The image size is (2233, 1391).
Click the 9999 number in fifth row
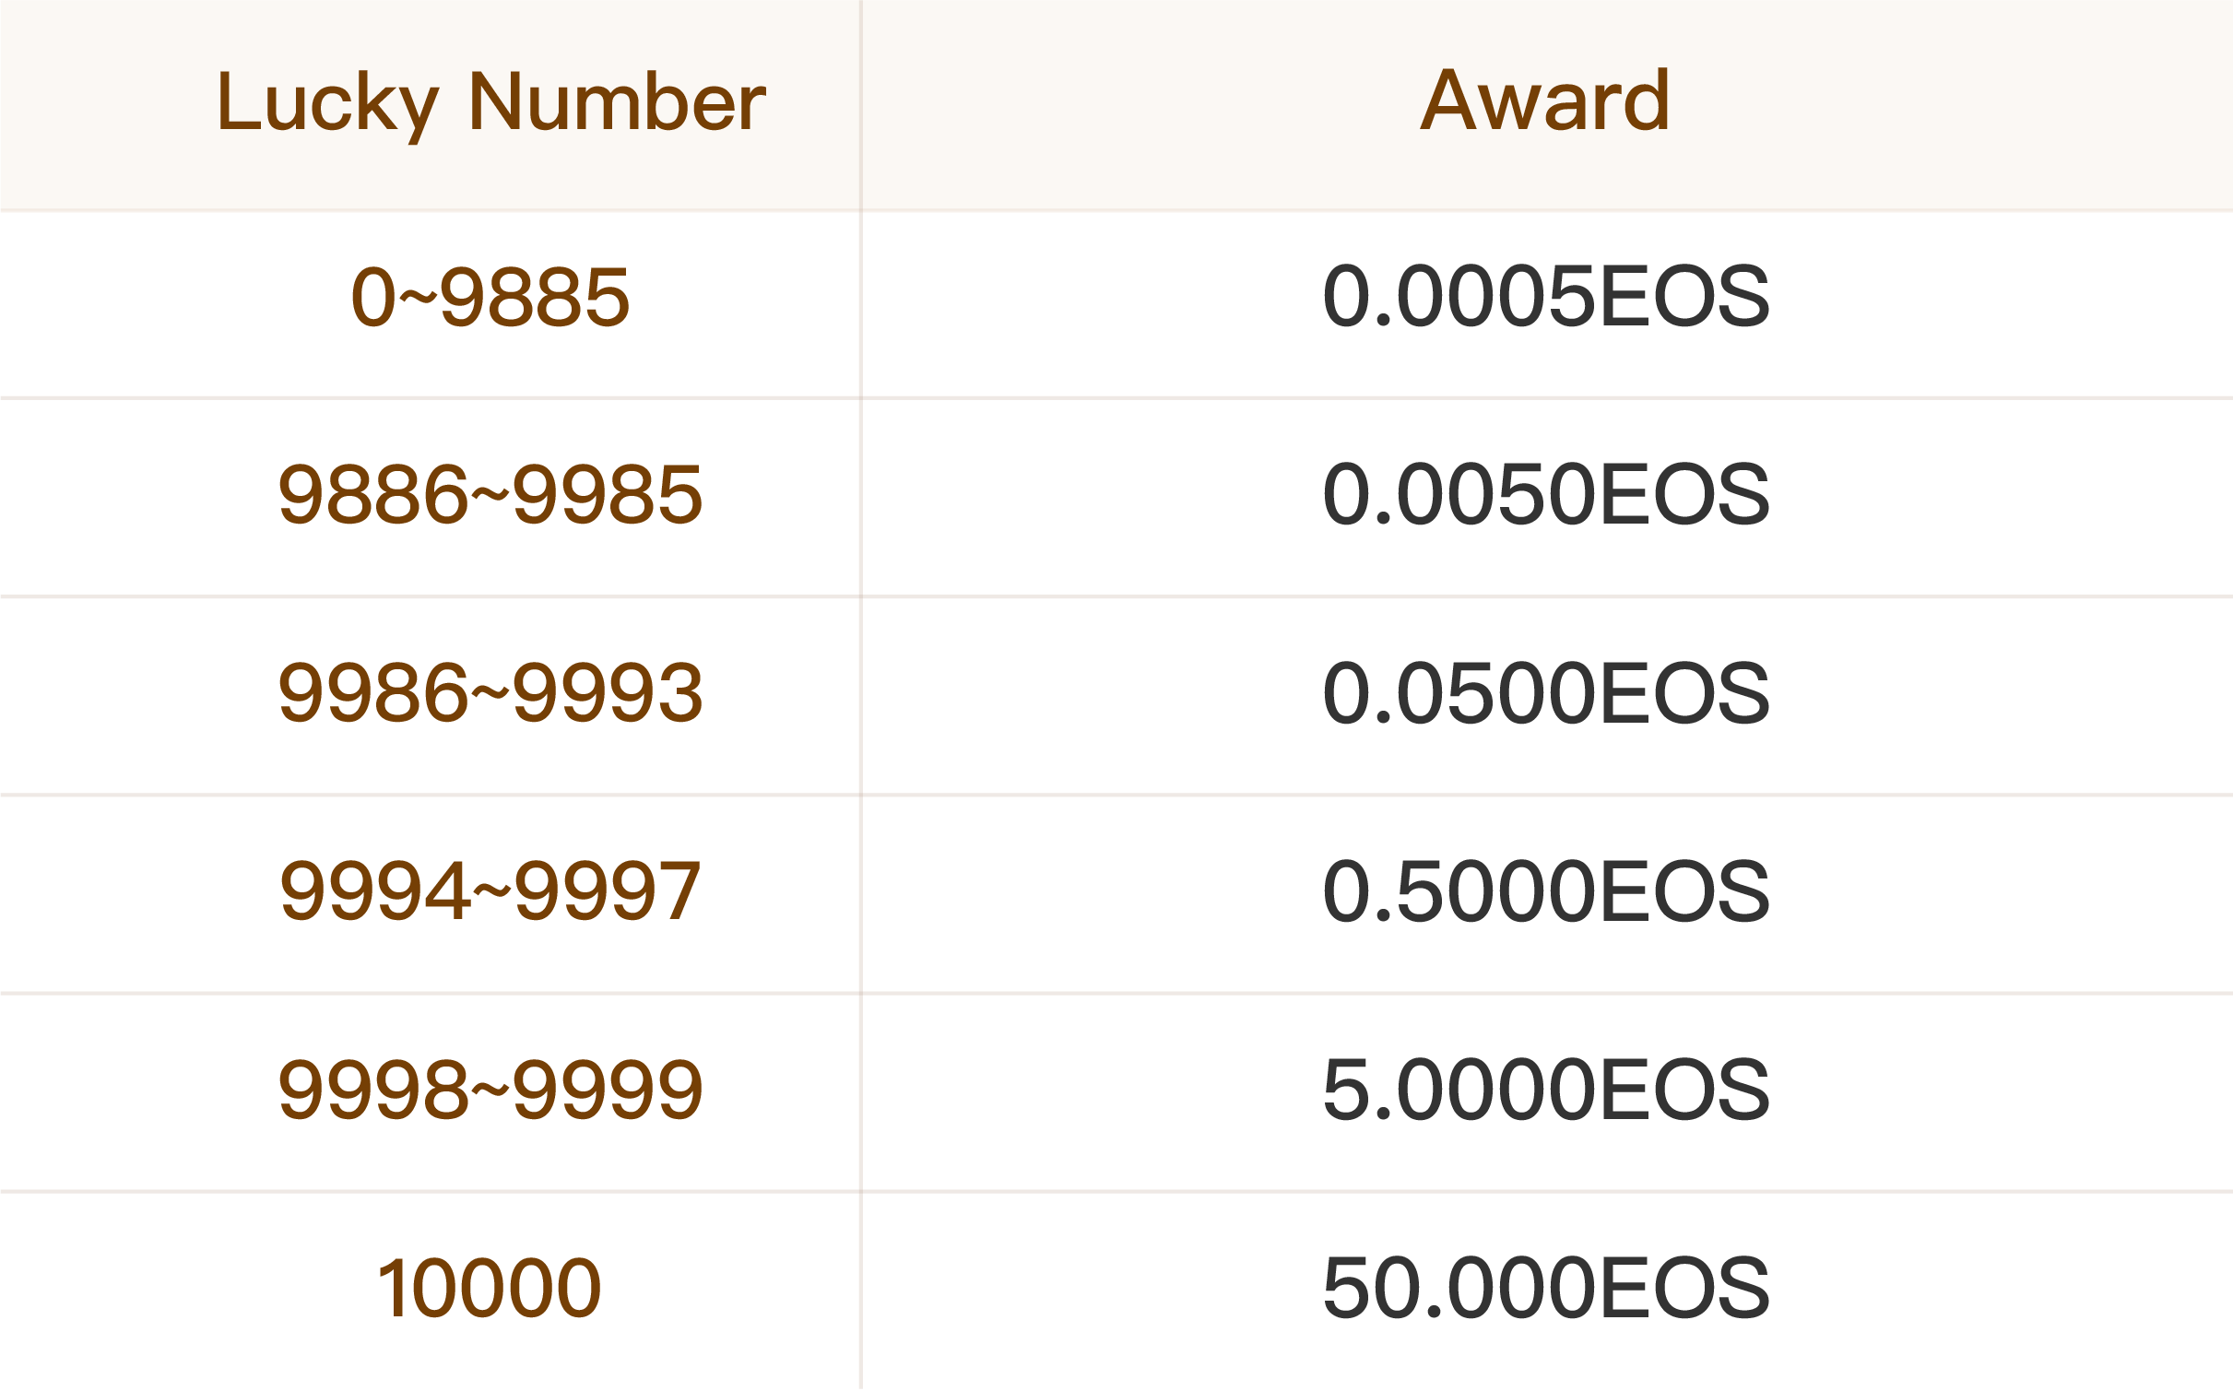click(608, 1090)
